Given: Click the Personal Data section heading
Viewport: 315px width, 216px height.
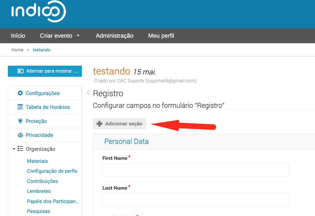Looking at the screenshot, I should coord(126,142).
